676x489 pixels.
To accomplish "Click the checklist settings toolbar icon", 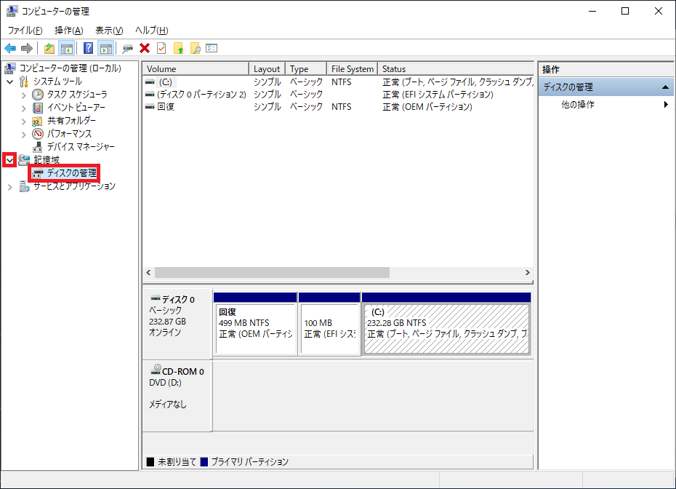I will [x=212, y=48].
